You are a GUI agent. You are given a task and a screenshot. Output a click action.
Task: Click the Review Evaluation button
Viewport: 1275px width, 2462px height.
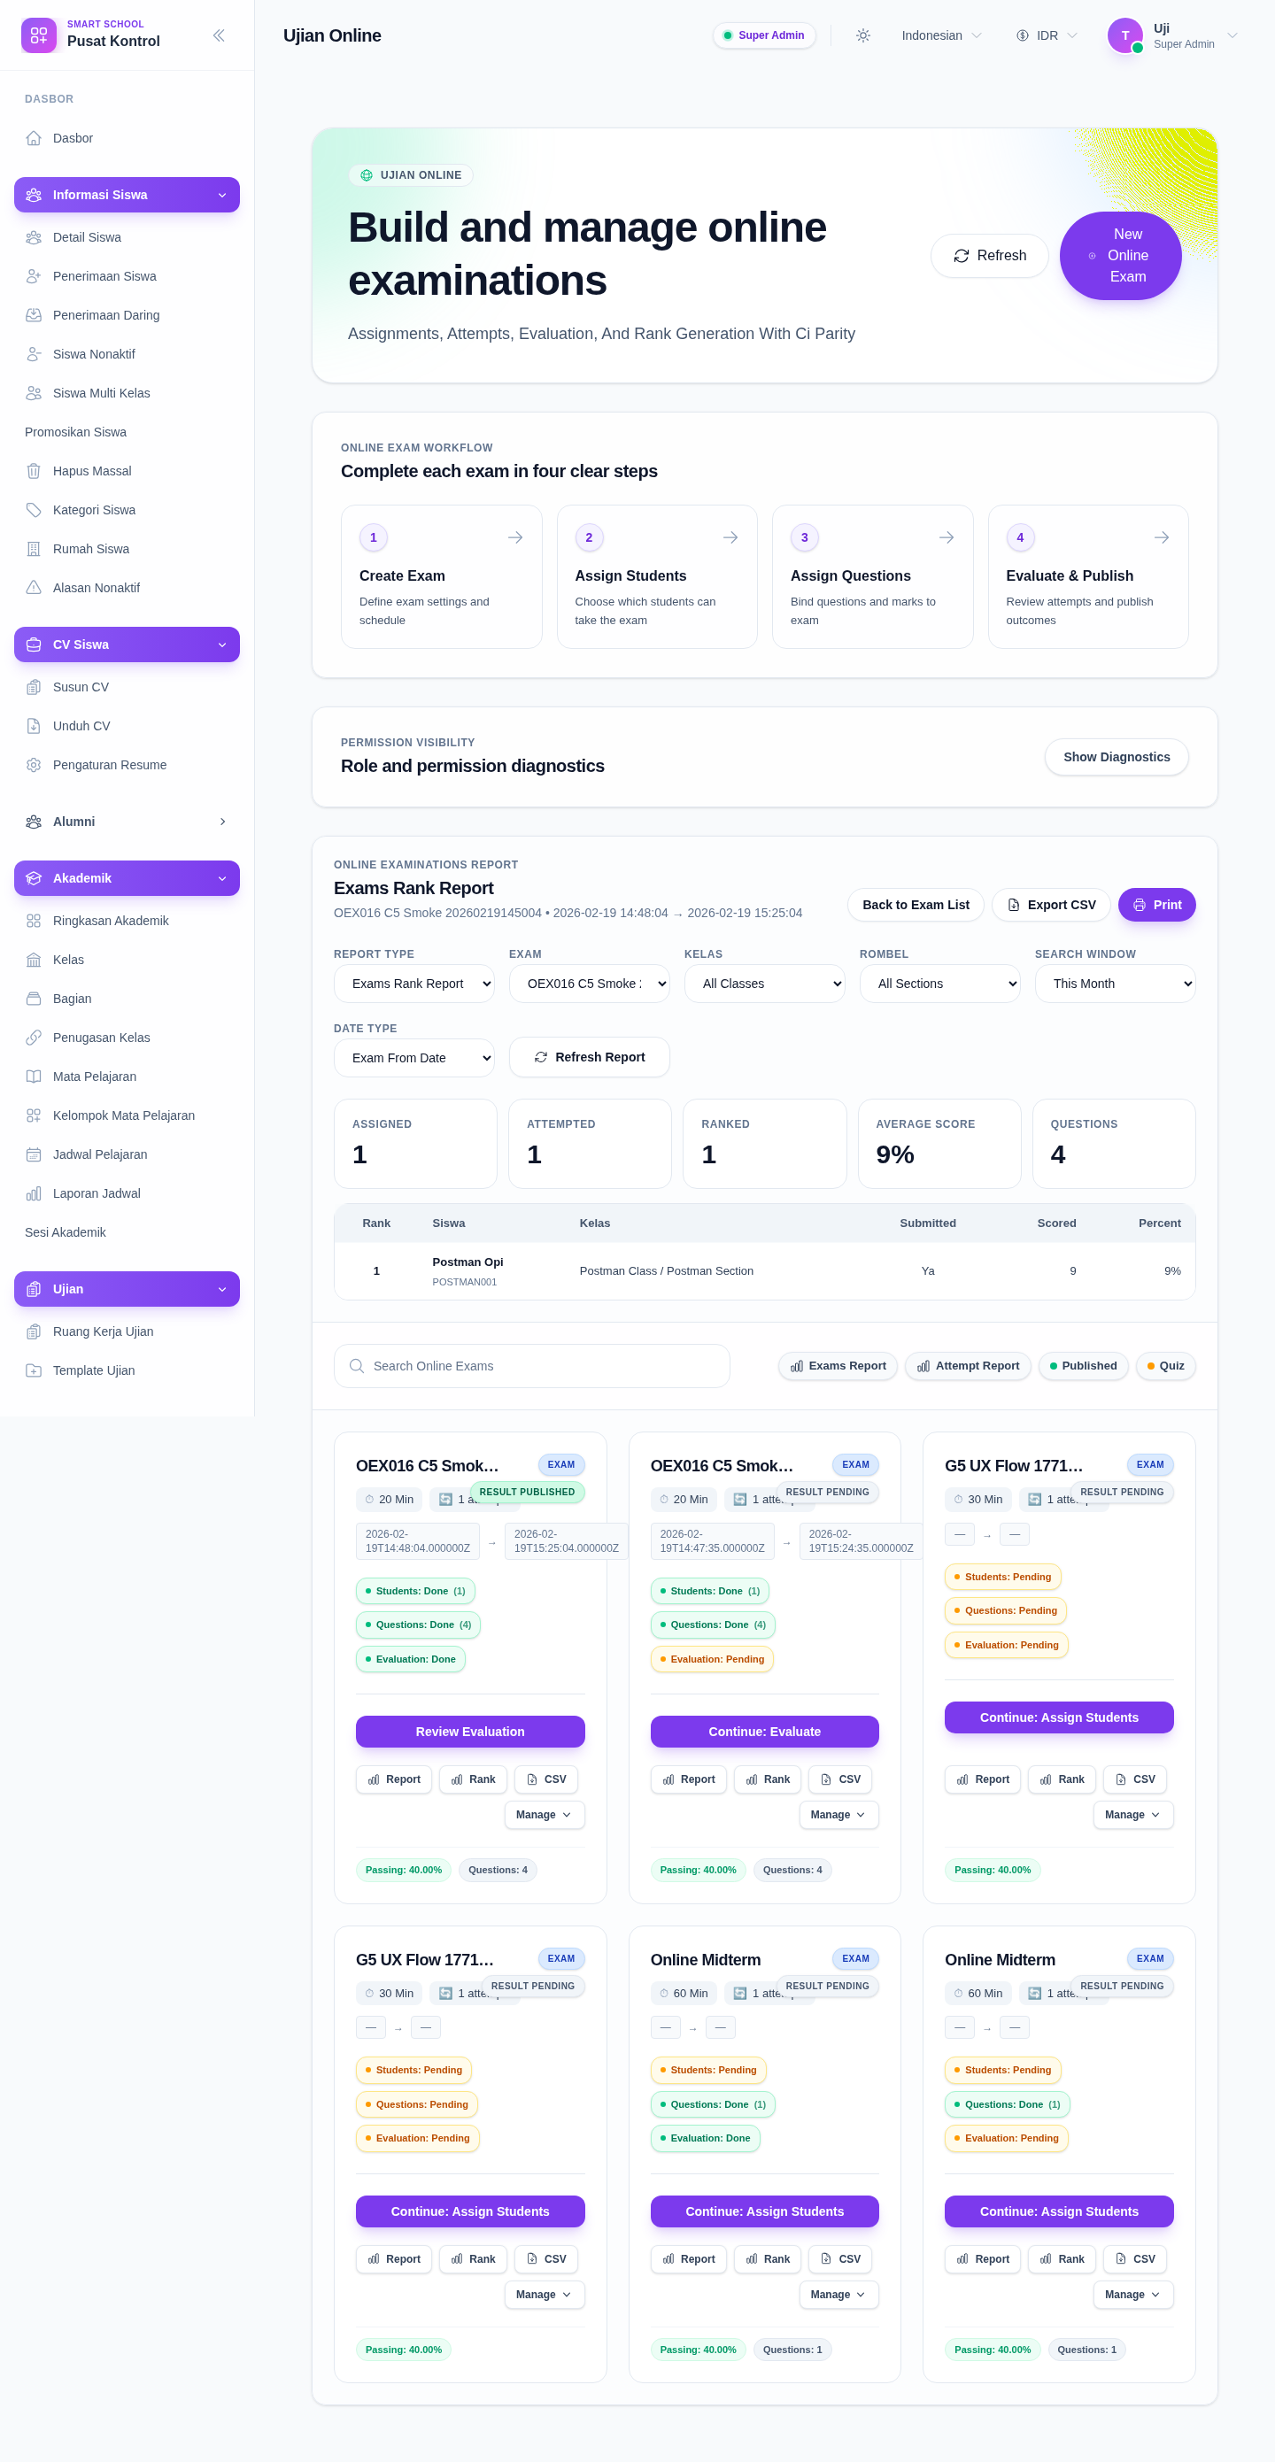(x=470, y=1732)
